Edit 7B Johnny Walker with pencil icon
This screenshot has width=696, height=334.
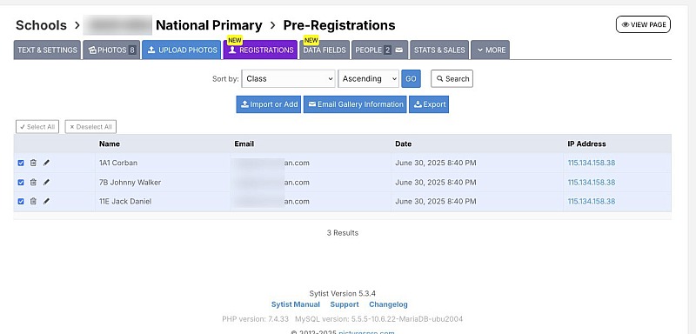click(46, 183)
